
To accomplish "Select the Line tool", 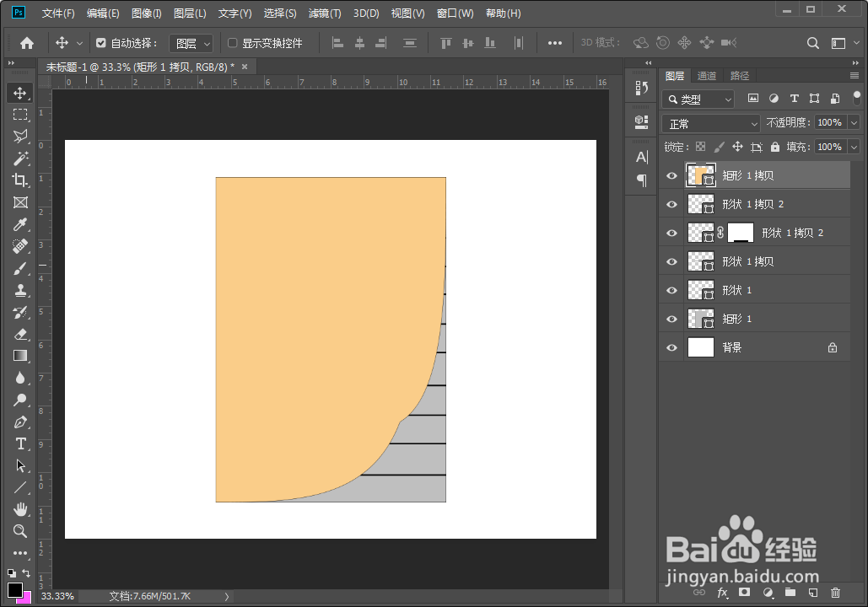I will 20,487.
